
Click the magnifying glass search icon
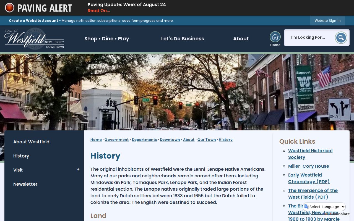pyautogui.click(x=341, y=38)
